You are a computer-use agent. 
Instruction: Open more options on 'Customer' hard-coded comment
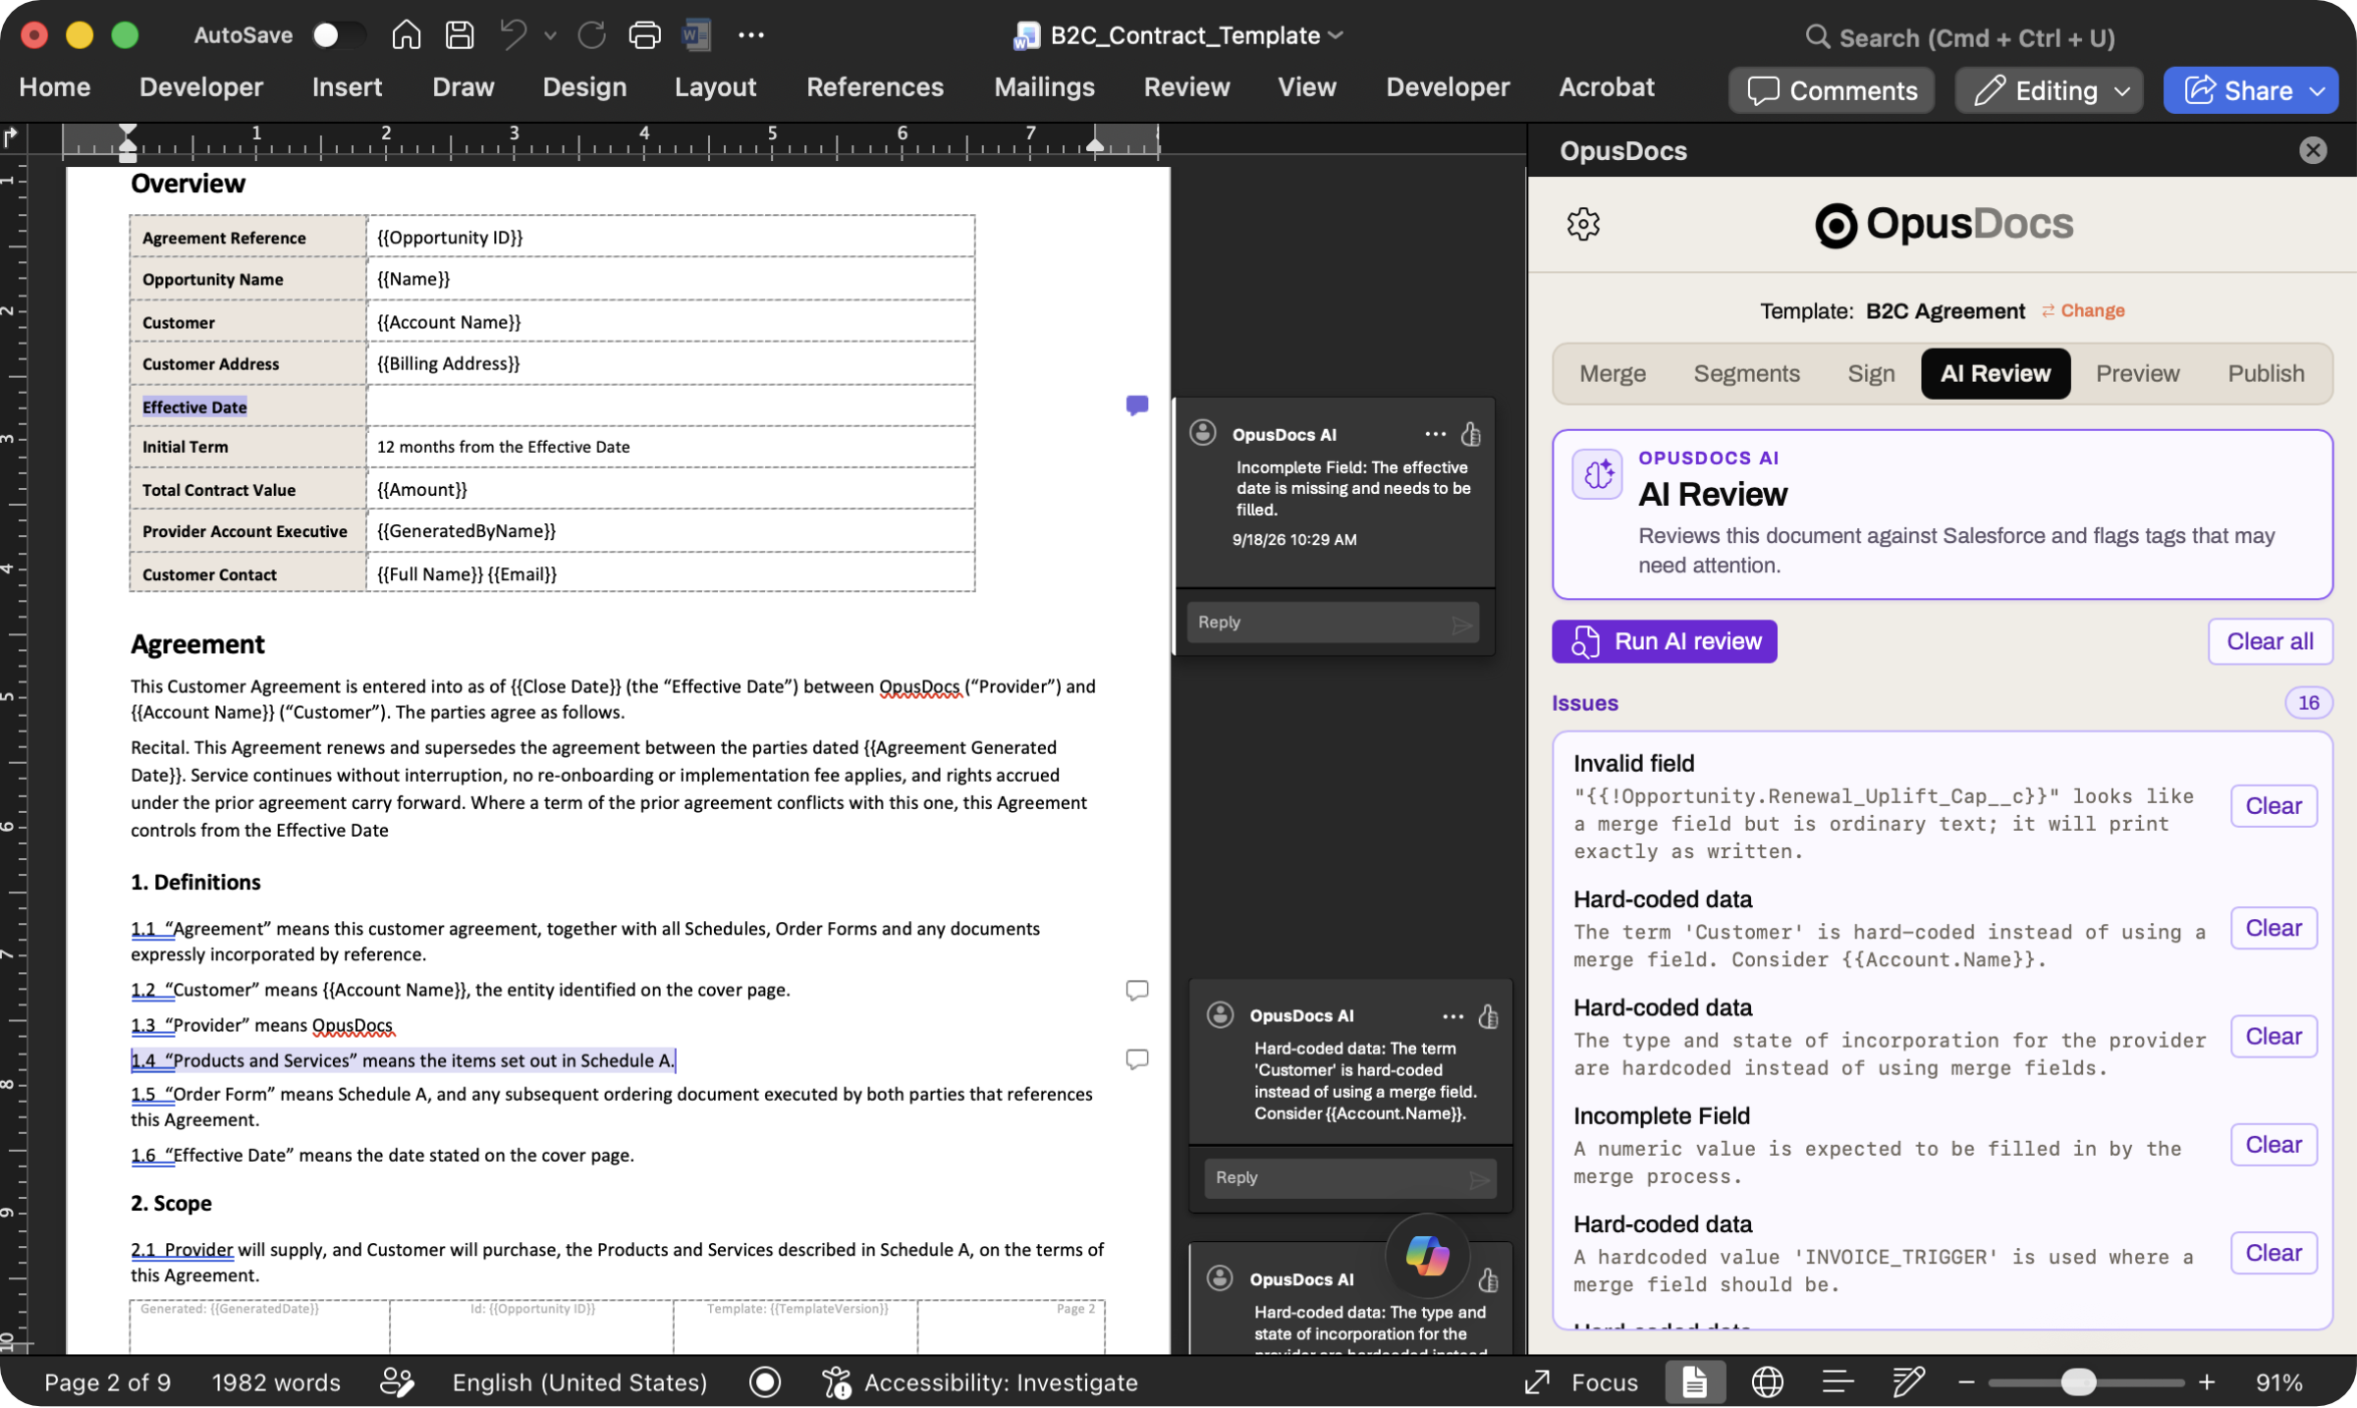click(x=1453, y=1016)
